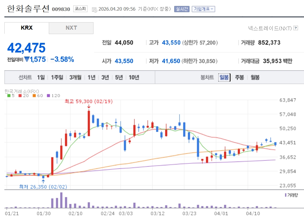Select the 월봉 monthly candle chart option
The image size is (304, 220).
255,77
